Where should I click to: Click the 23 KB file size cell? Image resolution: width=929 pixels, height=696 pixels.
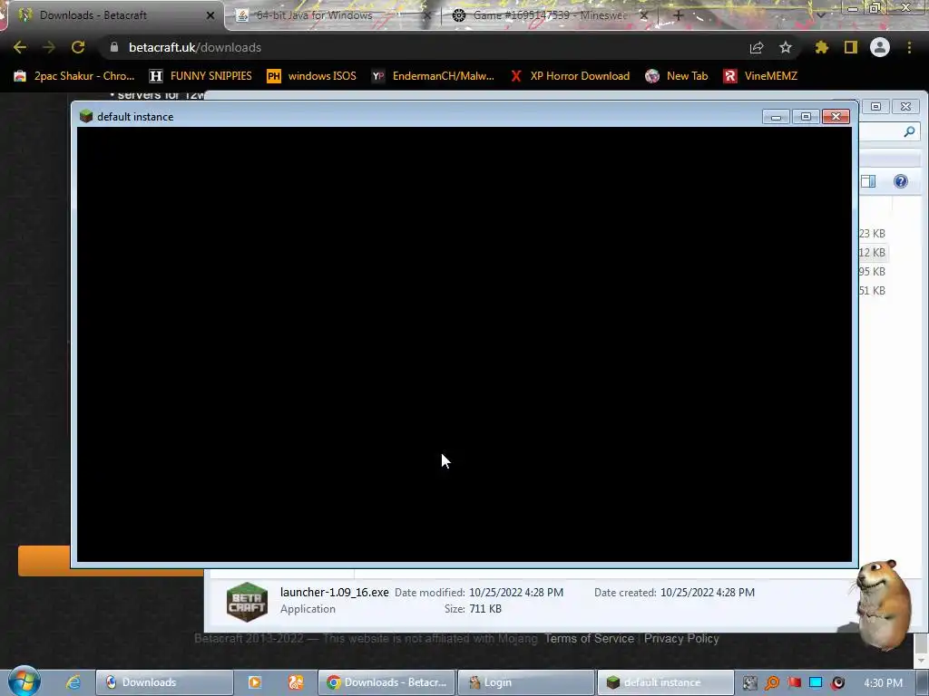(x=872, y=234)
